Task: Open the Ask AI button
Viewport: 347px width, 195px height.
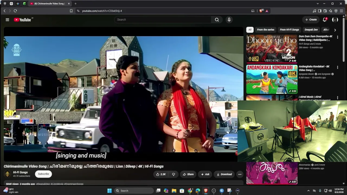Action: tap(205, 174)
